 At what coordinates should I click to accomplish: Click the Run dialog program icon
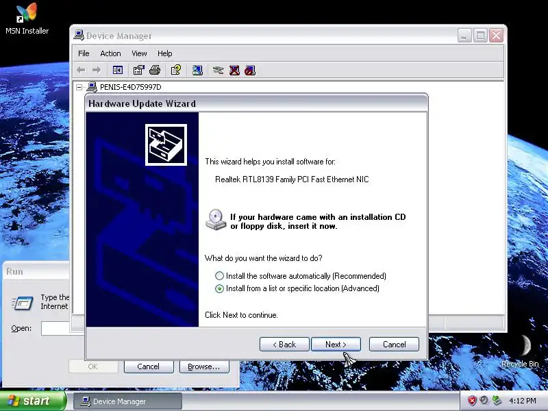[23, 303]
